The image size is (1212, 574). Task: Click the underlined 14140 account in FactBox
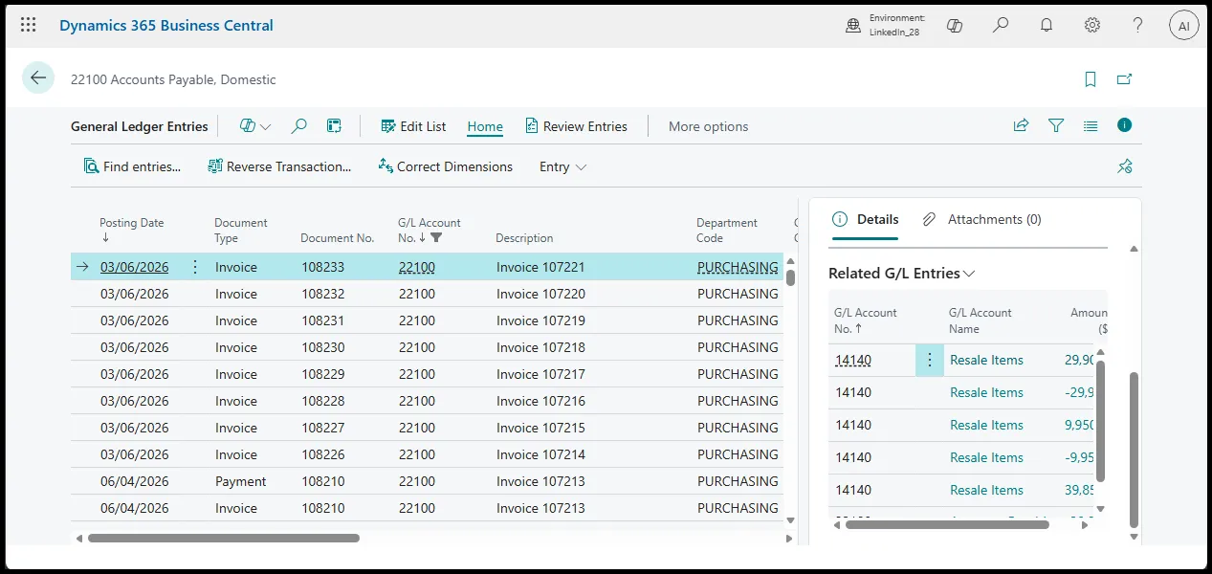(x=853, y=360)
